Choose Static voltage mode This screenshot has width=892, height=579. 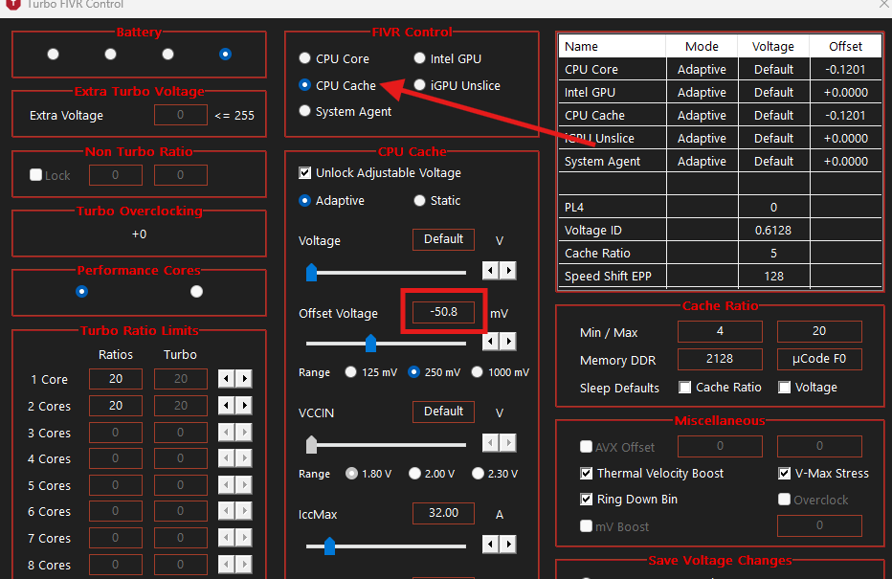click(x=420, y=201)
